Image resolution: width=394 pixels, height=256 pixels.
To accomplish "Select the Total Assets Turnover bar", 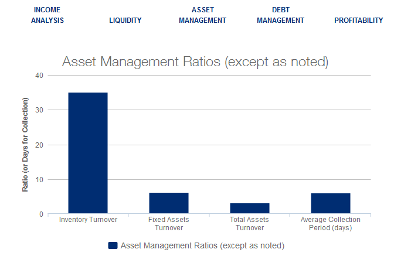I will click(250, 208).
